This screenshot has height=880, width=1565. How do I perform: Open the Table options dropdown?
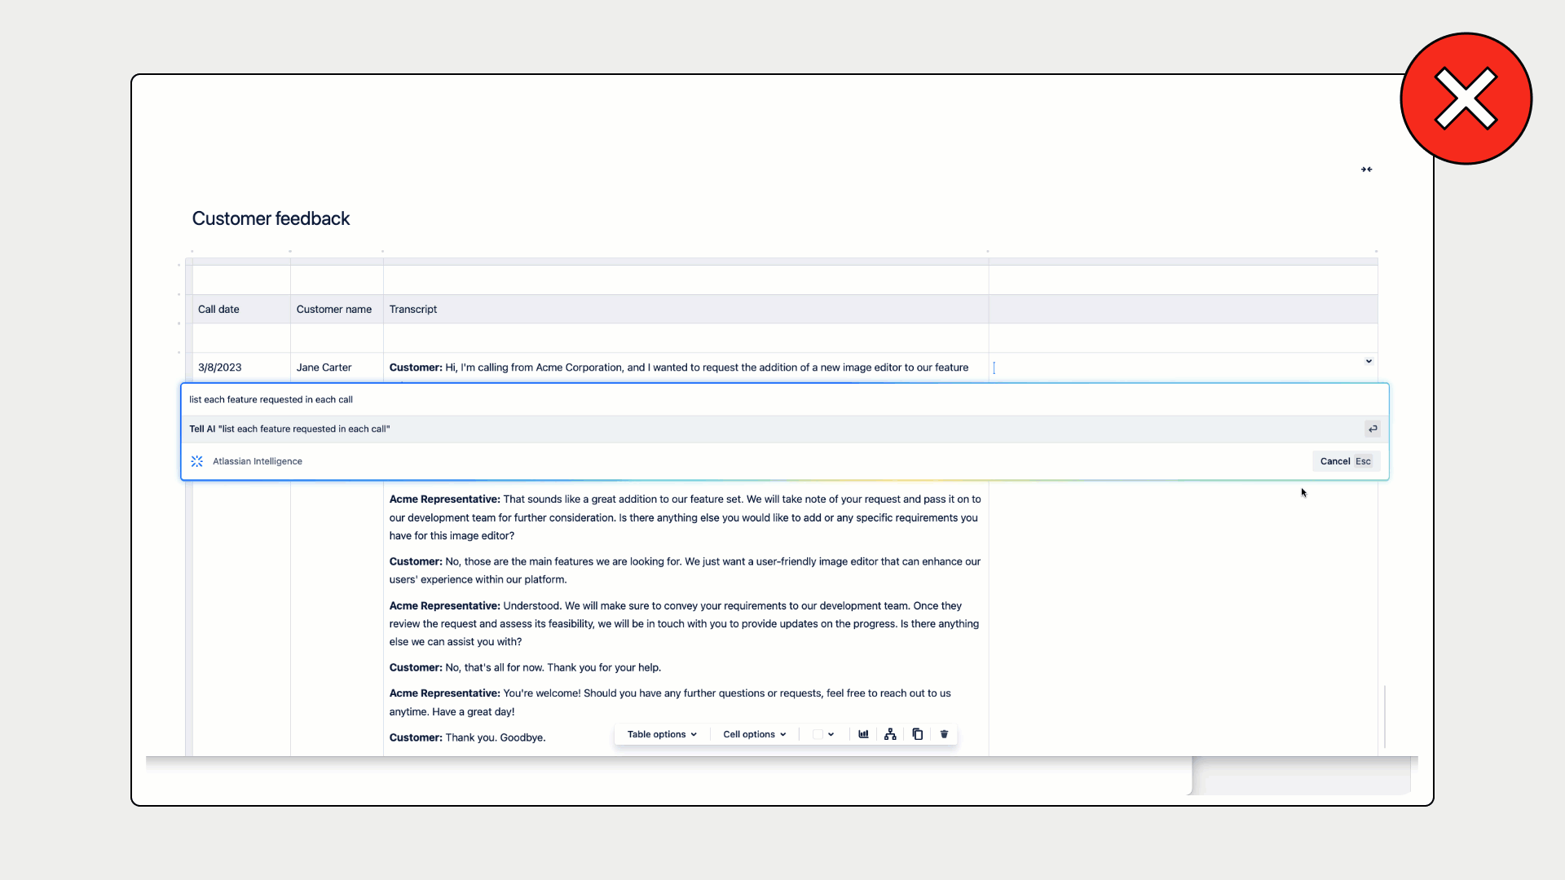662,734
